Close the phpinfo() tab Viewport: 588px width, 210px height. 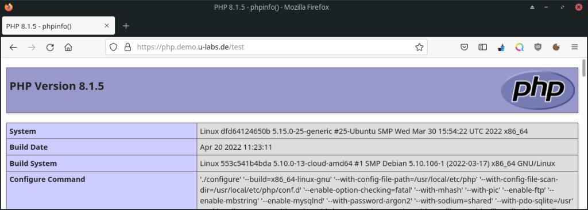106,26
